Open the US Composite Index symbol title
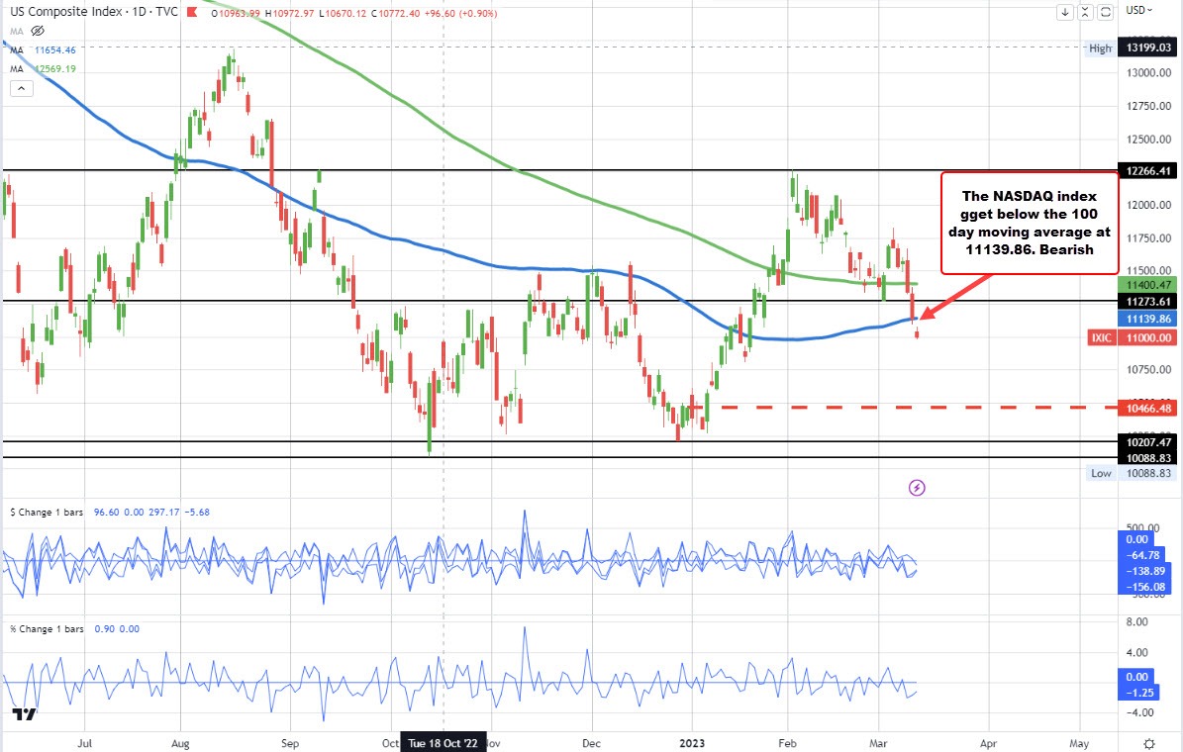The height and width of the screenshot is (752, 1183). 94,12
